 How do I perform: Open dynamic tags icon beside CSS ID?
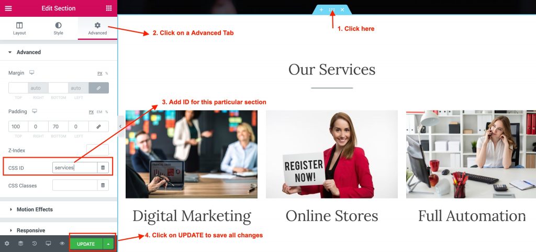[x=103, y=168]
